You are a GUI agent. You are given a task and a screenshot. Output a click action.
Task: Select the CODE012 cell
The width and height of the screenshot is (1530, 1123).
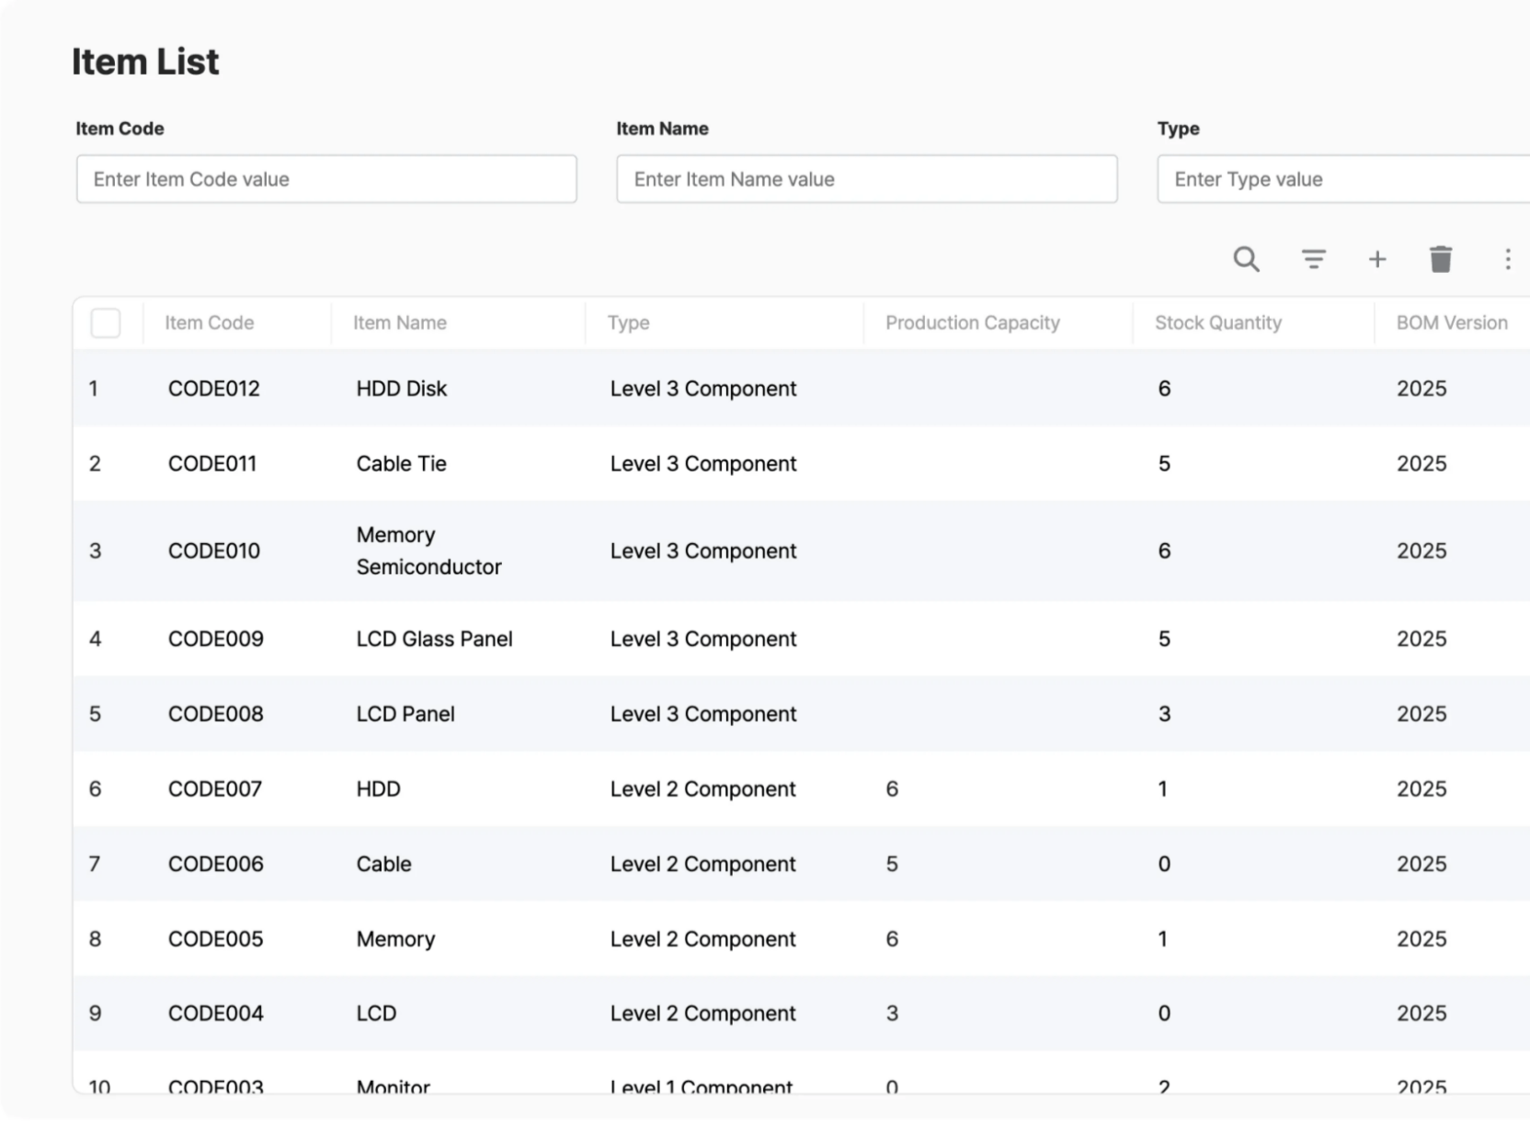(214, 389)
